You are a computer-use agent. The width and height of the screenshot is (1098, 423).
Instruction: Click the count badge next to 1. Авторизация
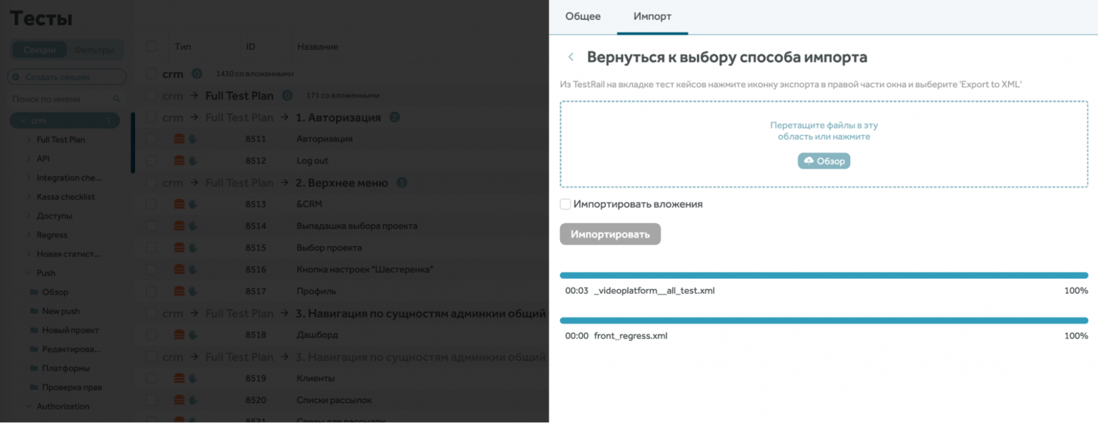pyautogui.click(x=394, y=117)
